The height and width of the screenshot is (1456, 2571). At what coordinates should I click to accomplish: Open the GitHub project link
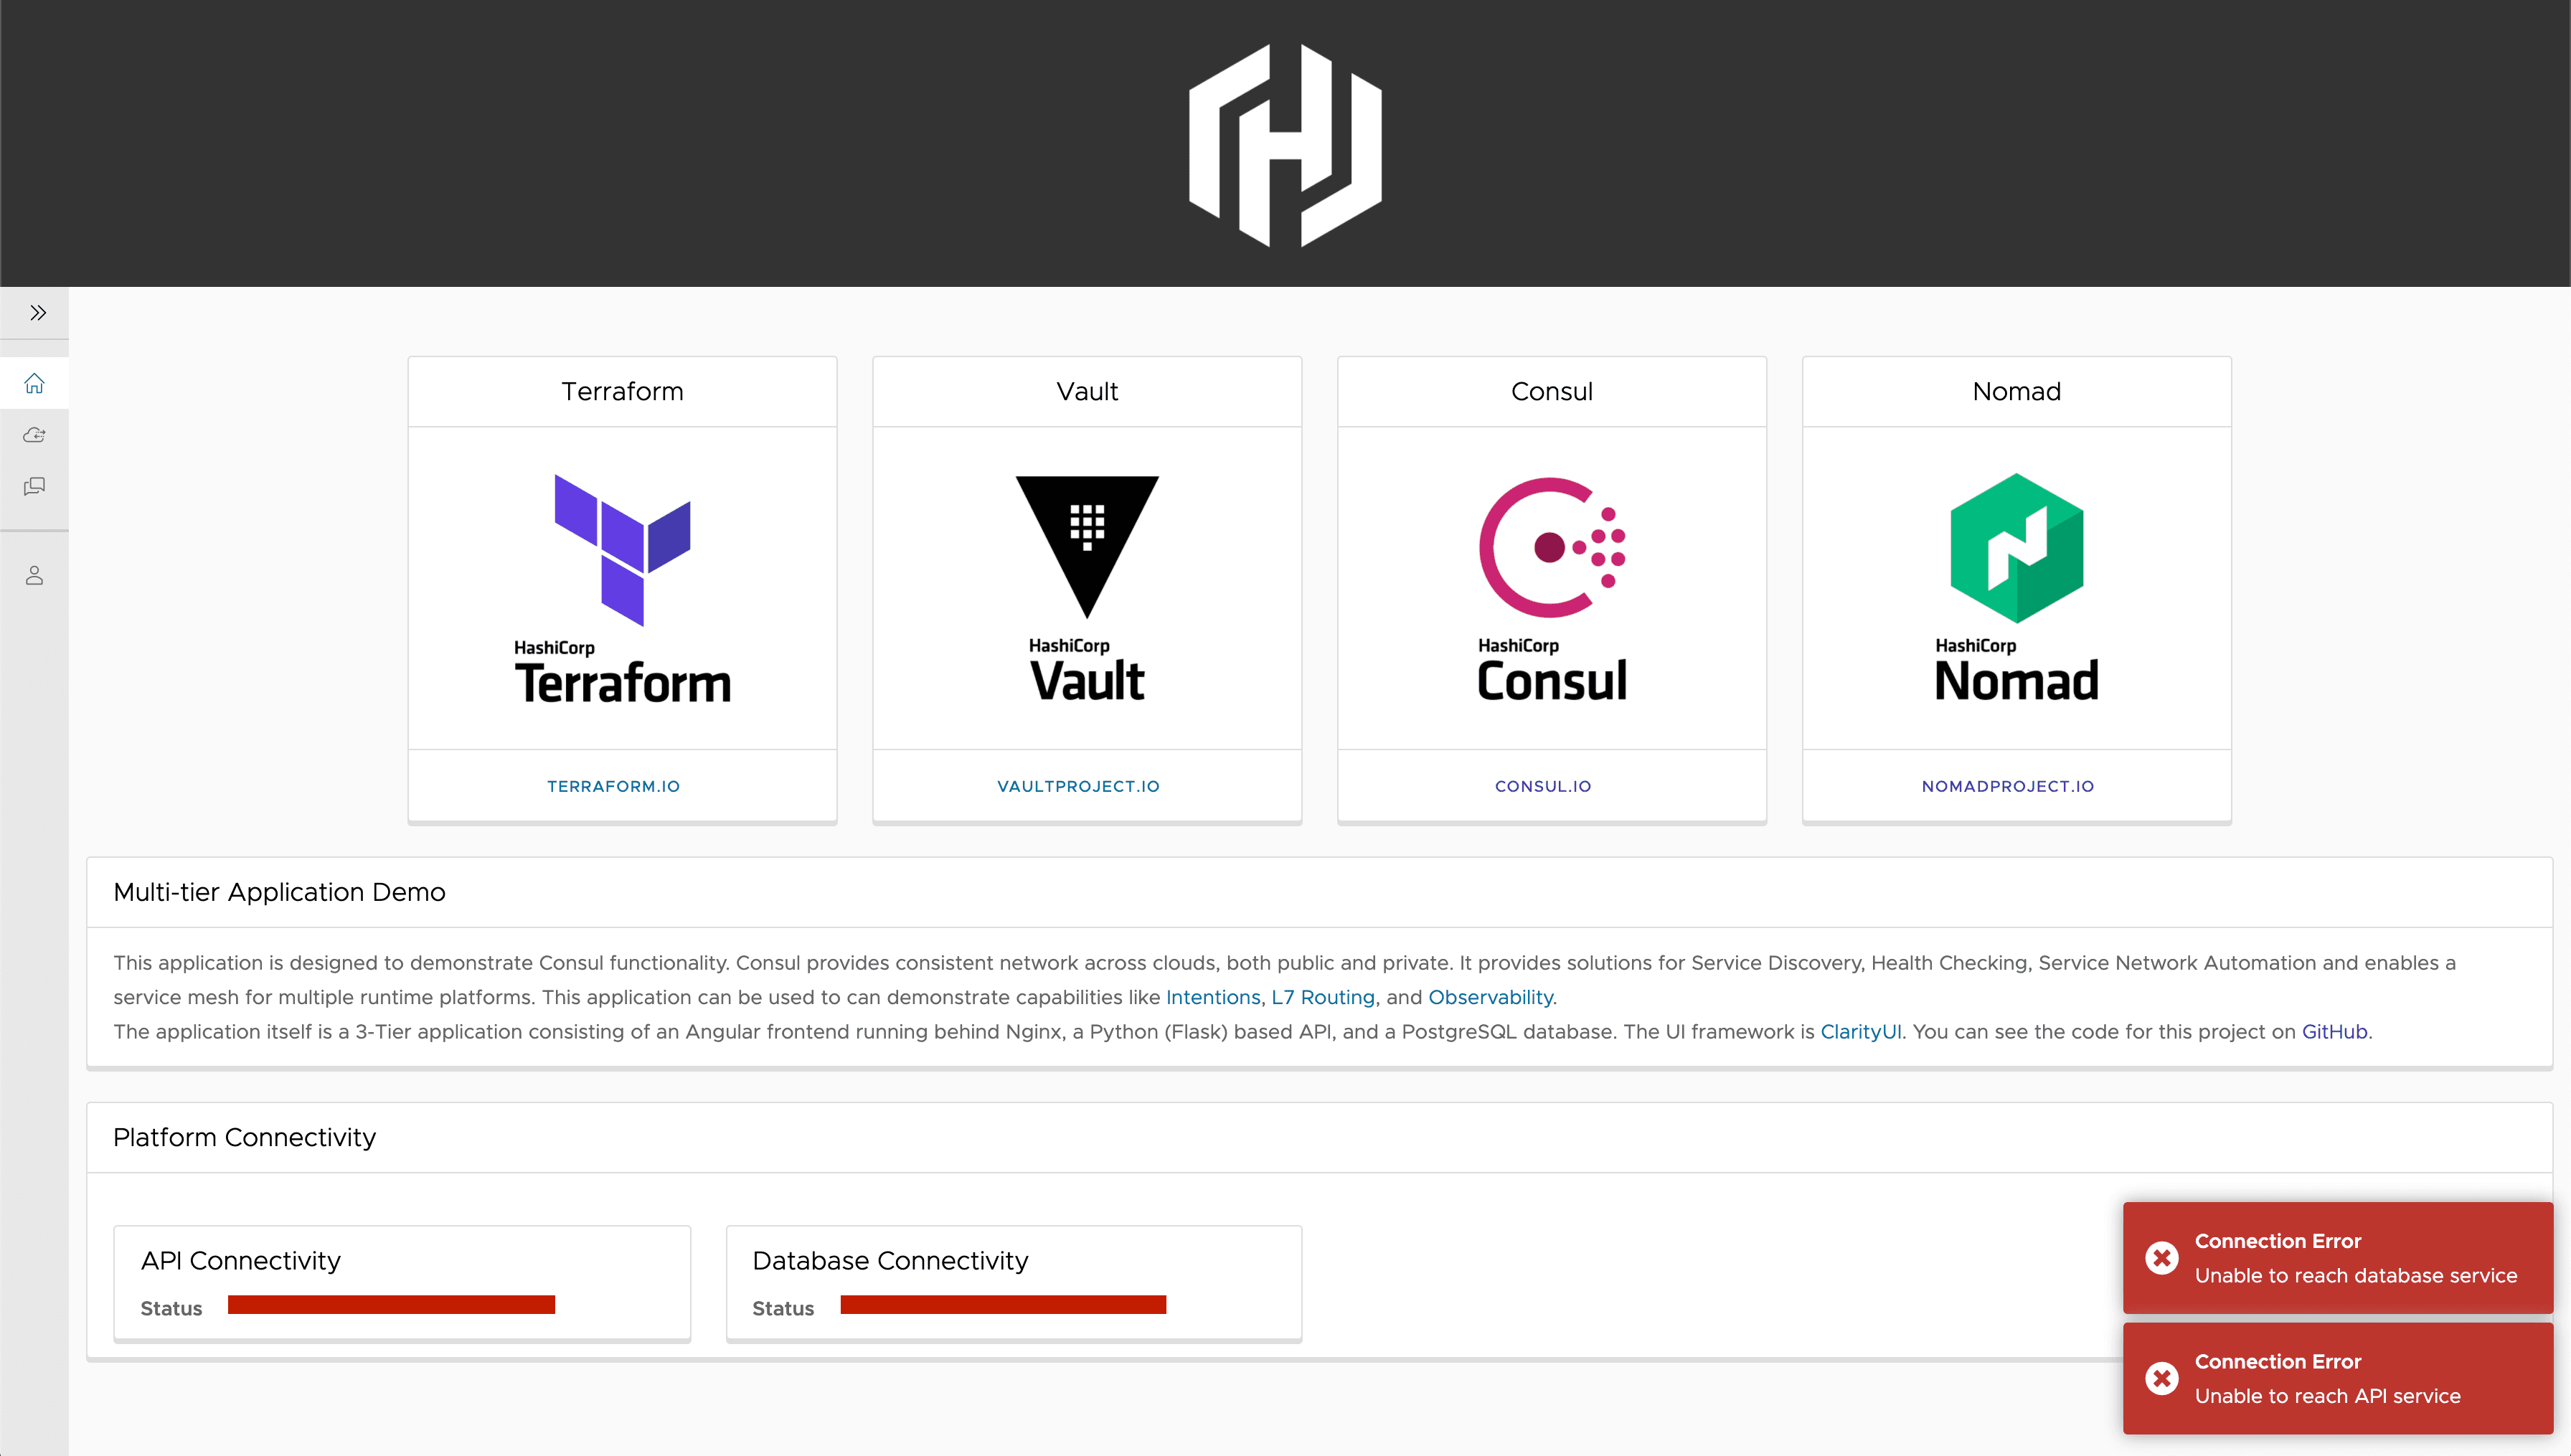click(x=2334, y=1031)
